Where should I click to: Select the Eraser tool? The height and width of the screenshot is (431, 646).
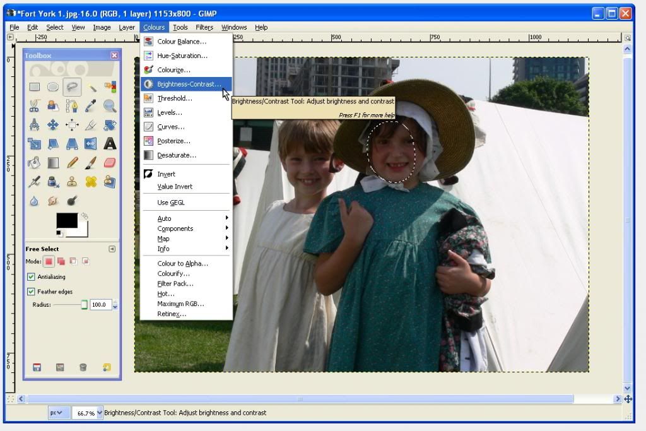(110, 163)
